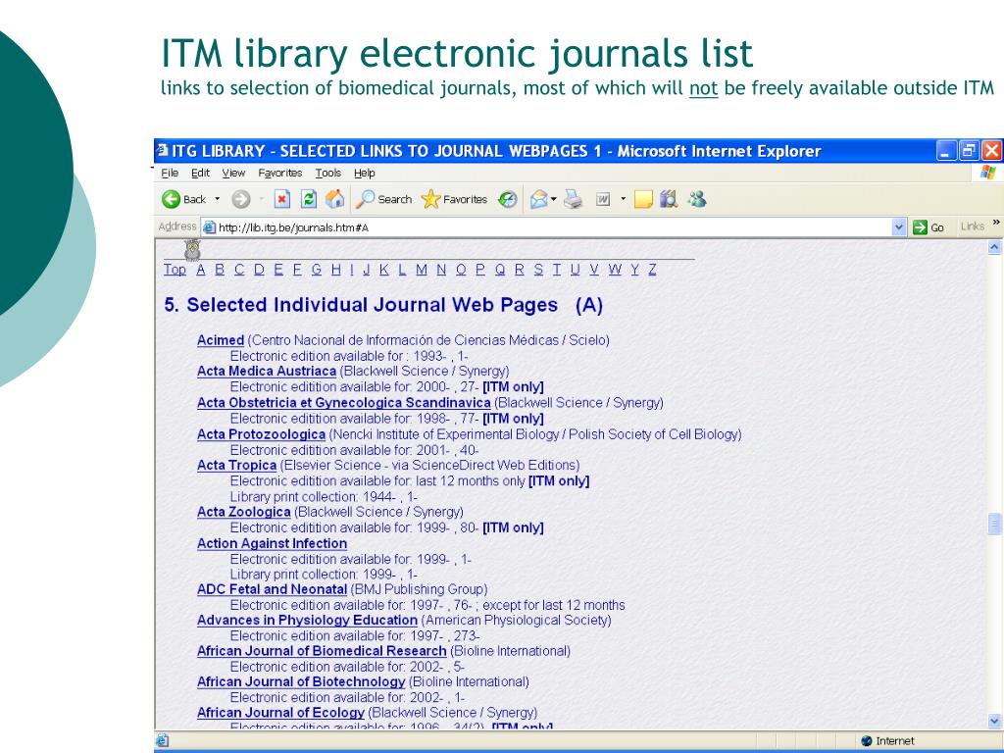Viewport: 1004px width, 753px height.
Task: Open the View menu
Action: pyautogui.click(x=233, y=173)
